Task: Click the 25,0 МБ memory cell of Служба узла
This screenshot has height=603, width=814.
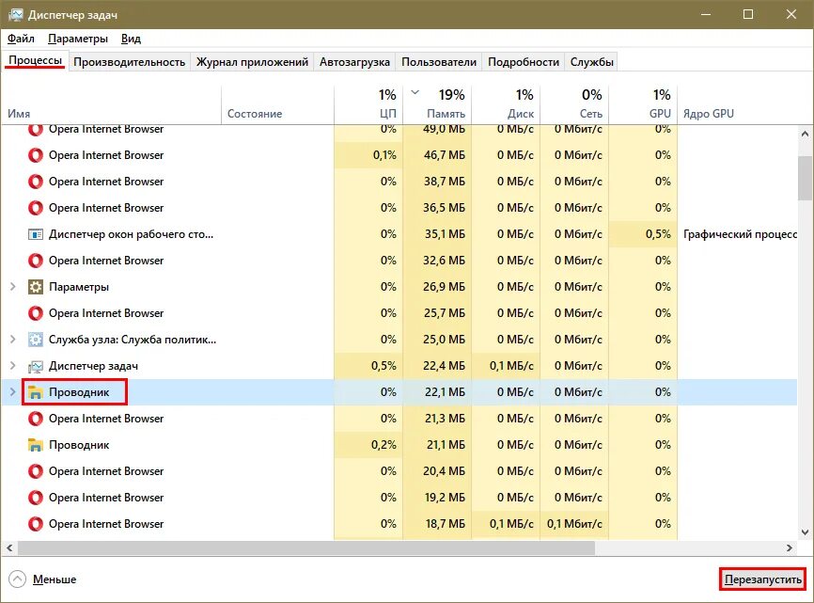Action: 437,340
